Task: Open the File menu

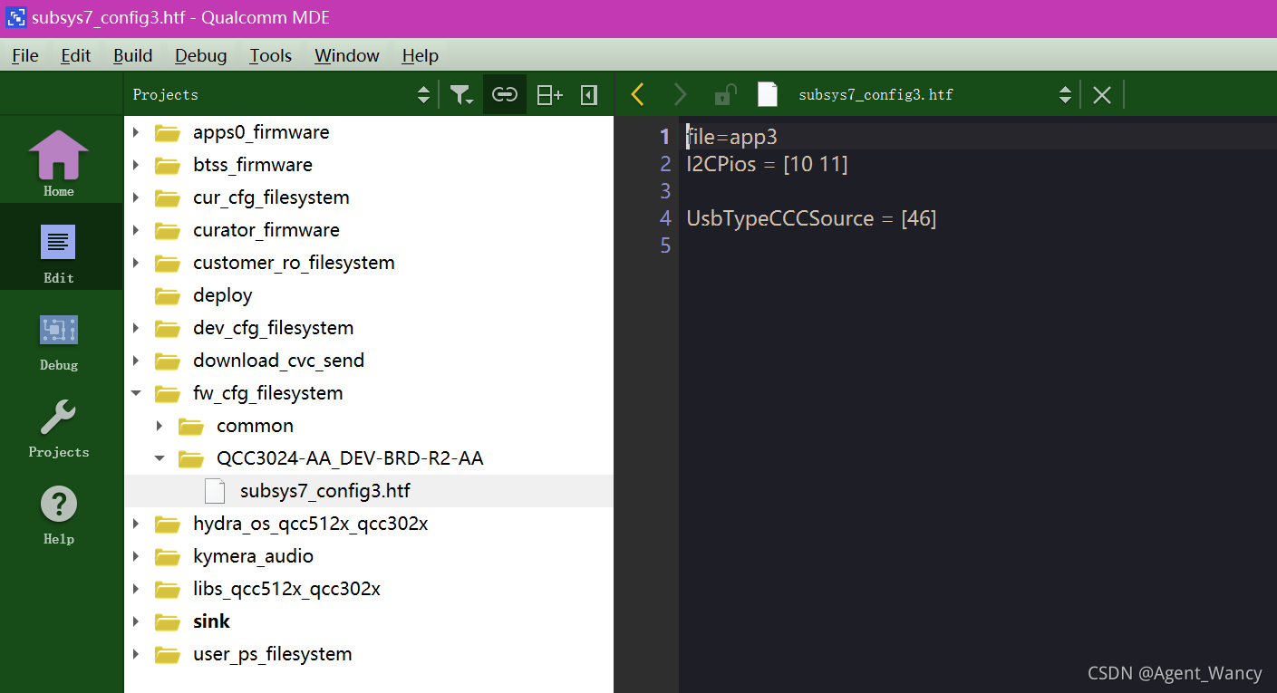Action: (25, 55)
